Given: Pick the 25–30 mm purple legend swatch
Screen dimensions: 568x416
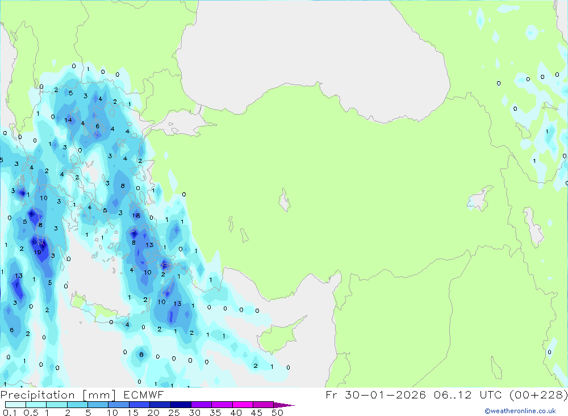Looking at the screenshot, I should 181,405.
